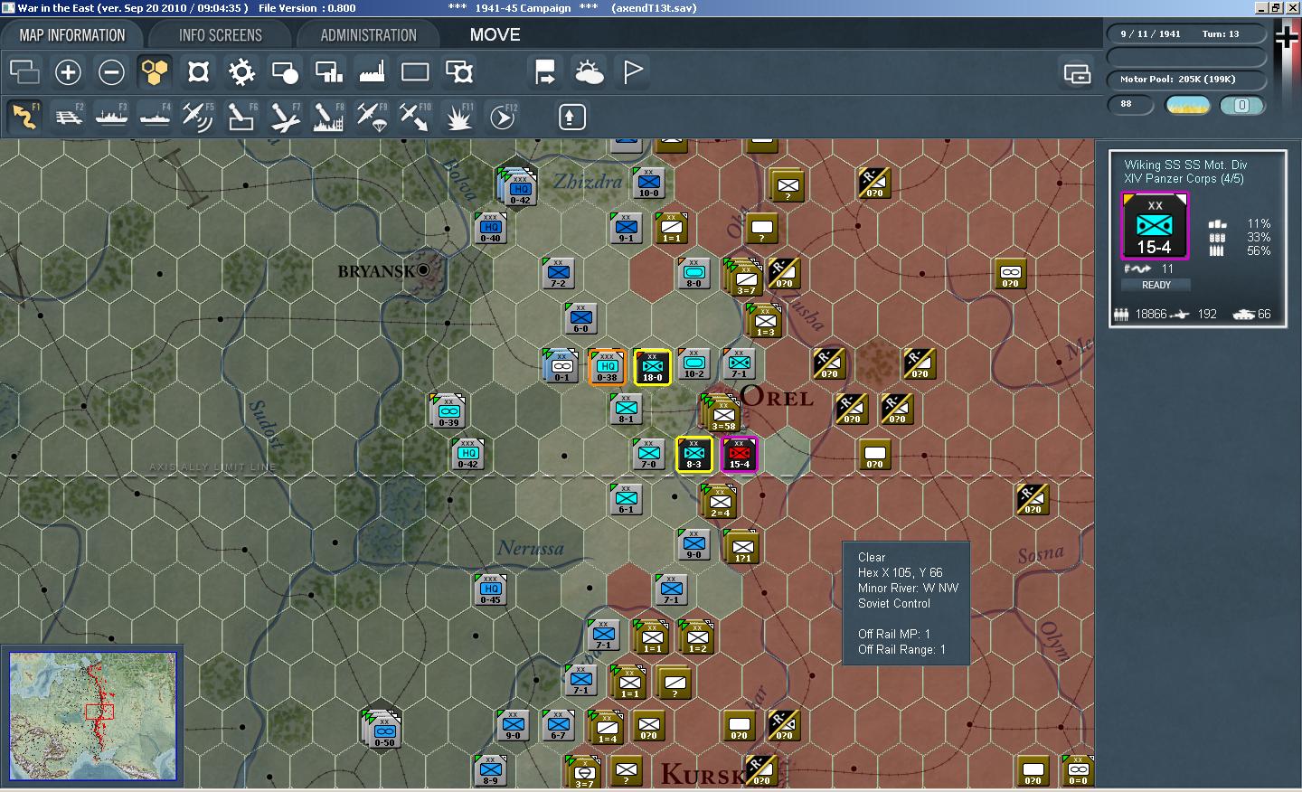This screenshot has height=792, width=1302.
Task: Select F9 air transport mode
Action: point(373,116)
